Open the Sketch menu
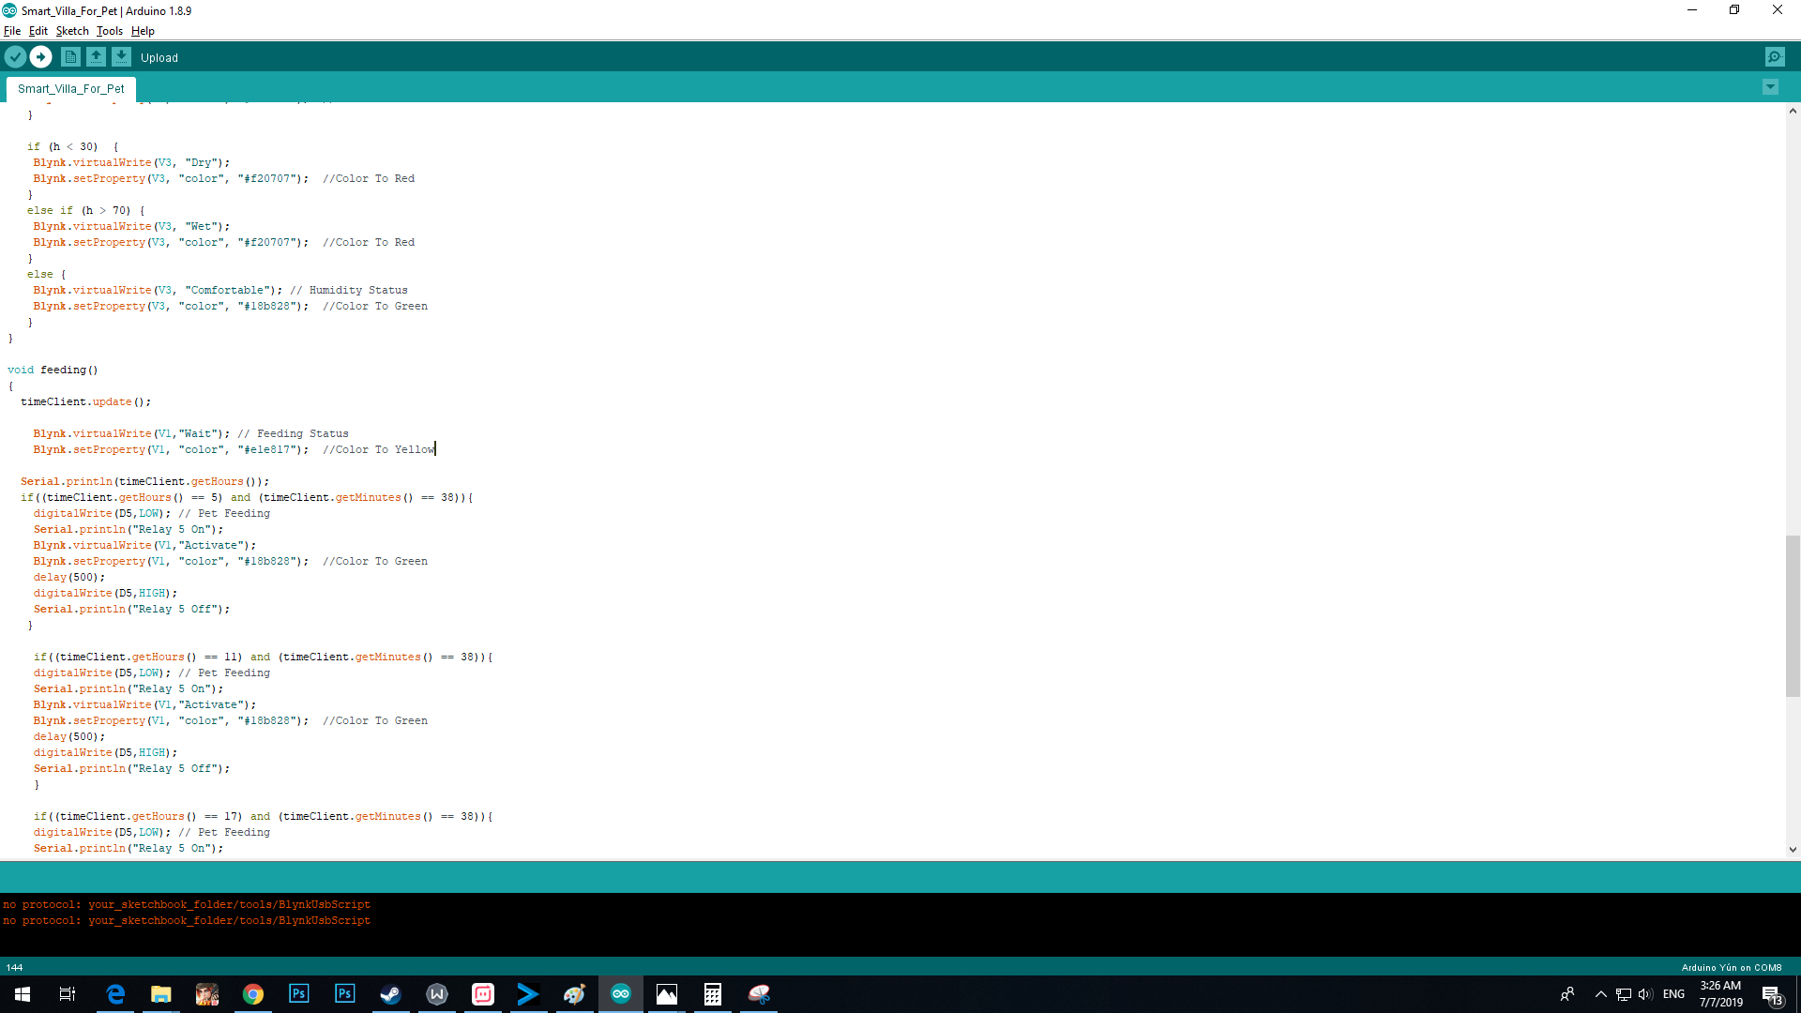 point(72,31)
